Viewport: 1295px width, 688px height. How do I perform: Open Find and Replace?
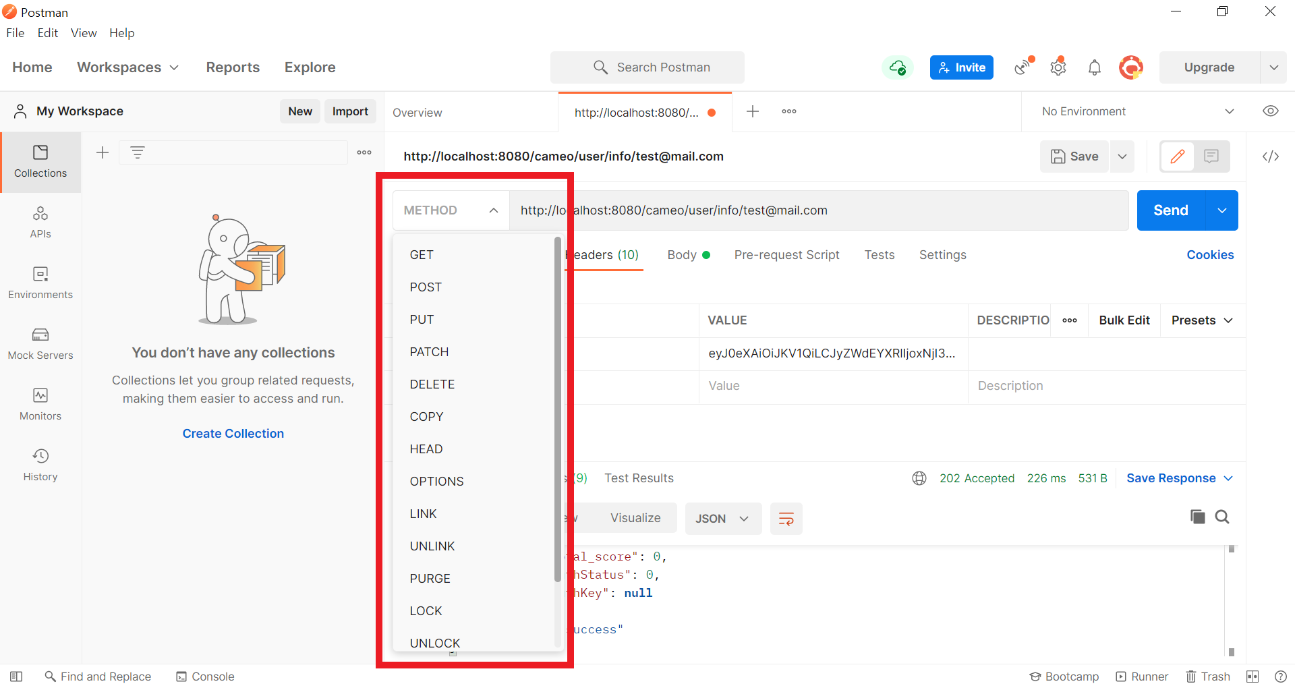click(98, 677)
